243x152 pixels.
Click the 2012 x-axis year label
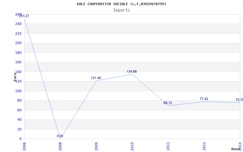(204, 146)
